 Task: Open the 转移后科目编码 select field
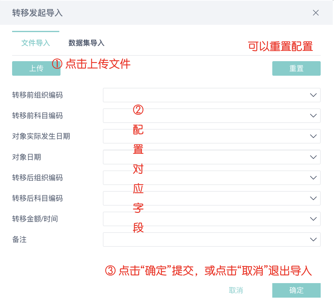206,198
